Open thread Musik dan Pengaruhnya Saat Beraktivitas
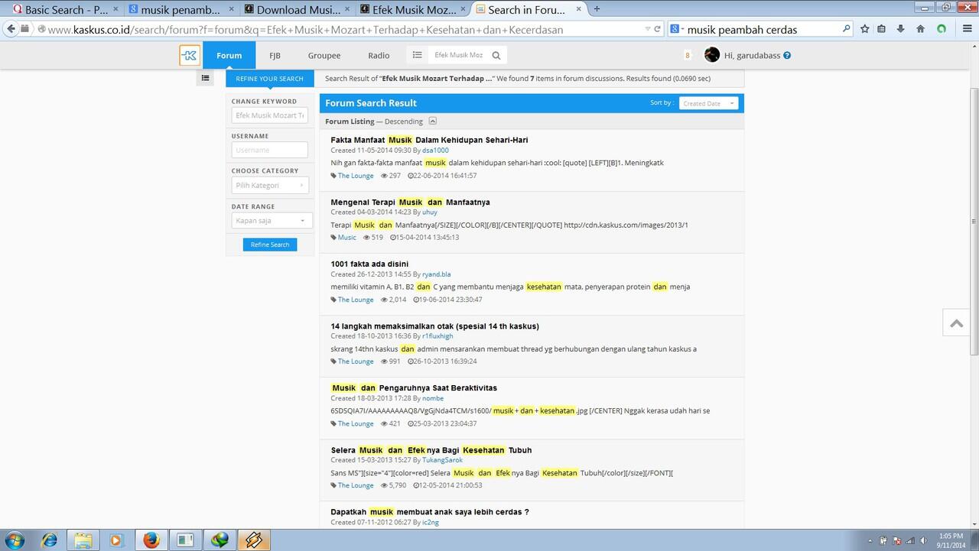Image resolution: width=979 pixels, height=551 pixels. [x=414, y=387]
